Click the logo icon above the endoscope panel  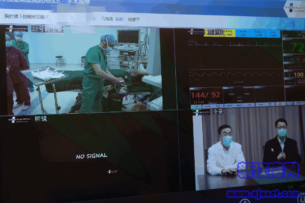tap(19, 120)
